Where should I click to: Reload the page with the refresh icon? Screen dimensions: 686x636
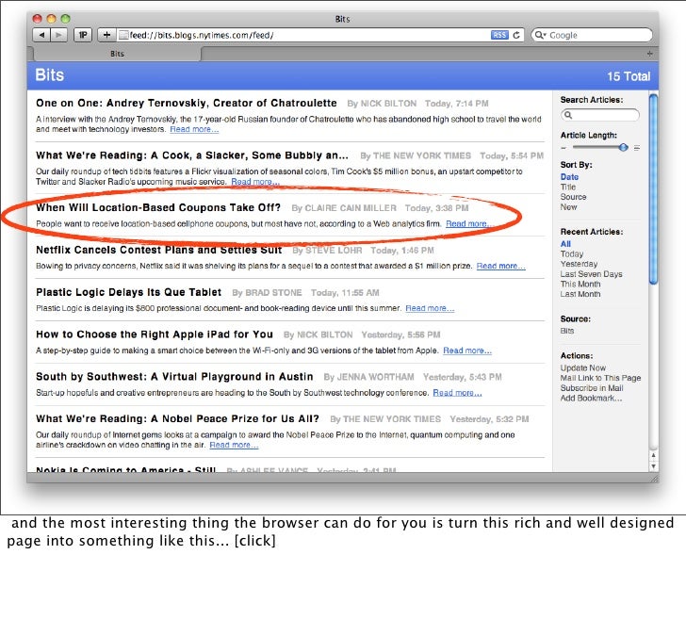tap(516, 35)
